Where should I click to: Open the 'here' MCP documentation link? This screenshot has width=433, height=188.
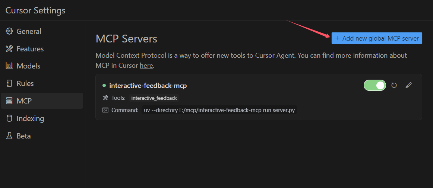tap(146, 66)
